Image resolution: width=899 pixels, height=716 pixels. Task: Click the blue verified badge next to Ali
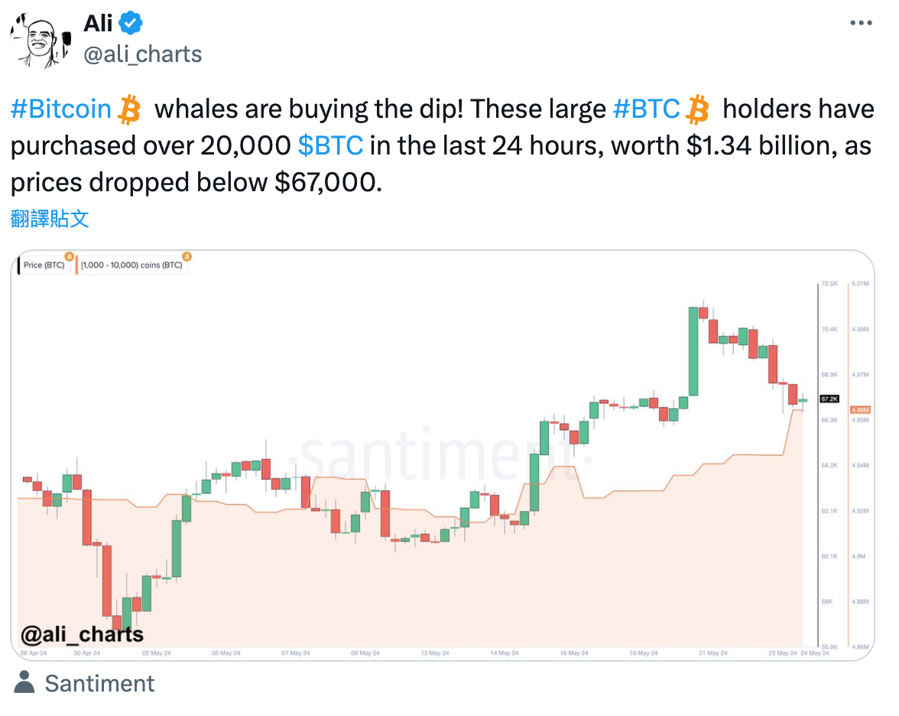click(x=131, y=24)
